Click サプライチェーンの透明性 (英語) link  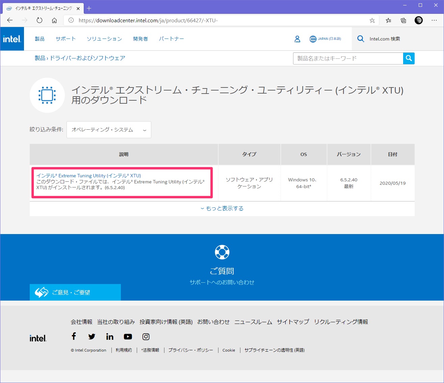pos(275,350)
